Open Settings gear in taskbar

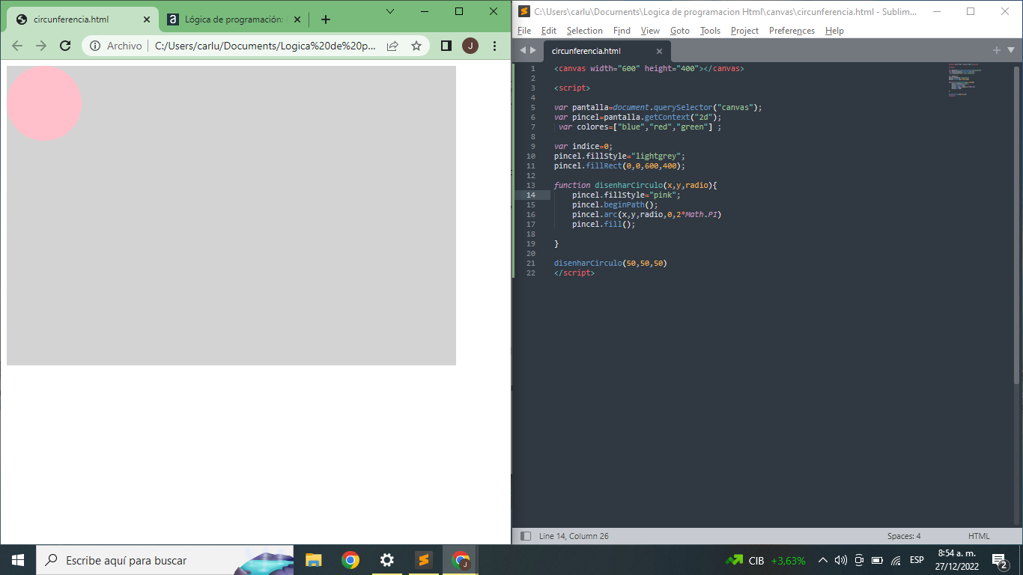(x=386, y=560)
